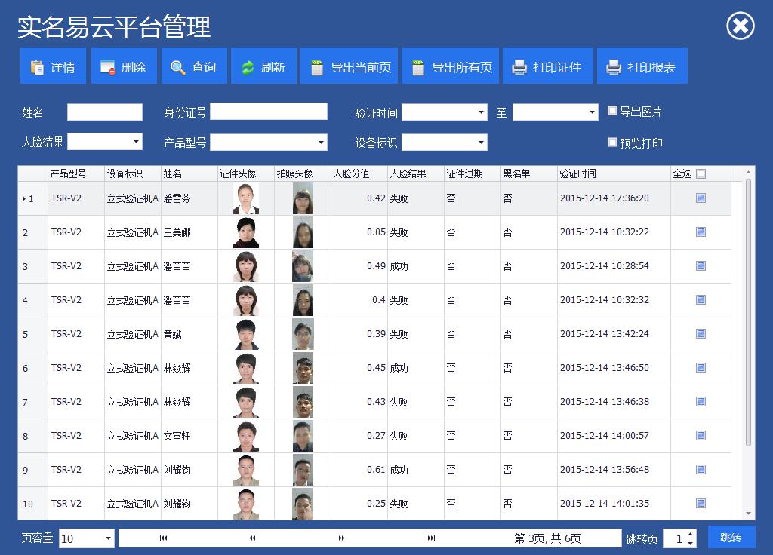The image size is (773, 555).
Task: Open the 页容量 page size dropdown
Action: [108, 538]
